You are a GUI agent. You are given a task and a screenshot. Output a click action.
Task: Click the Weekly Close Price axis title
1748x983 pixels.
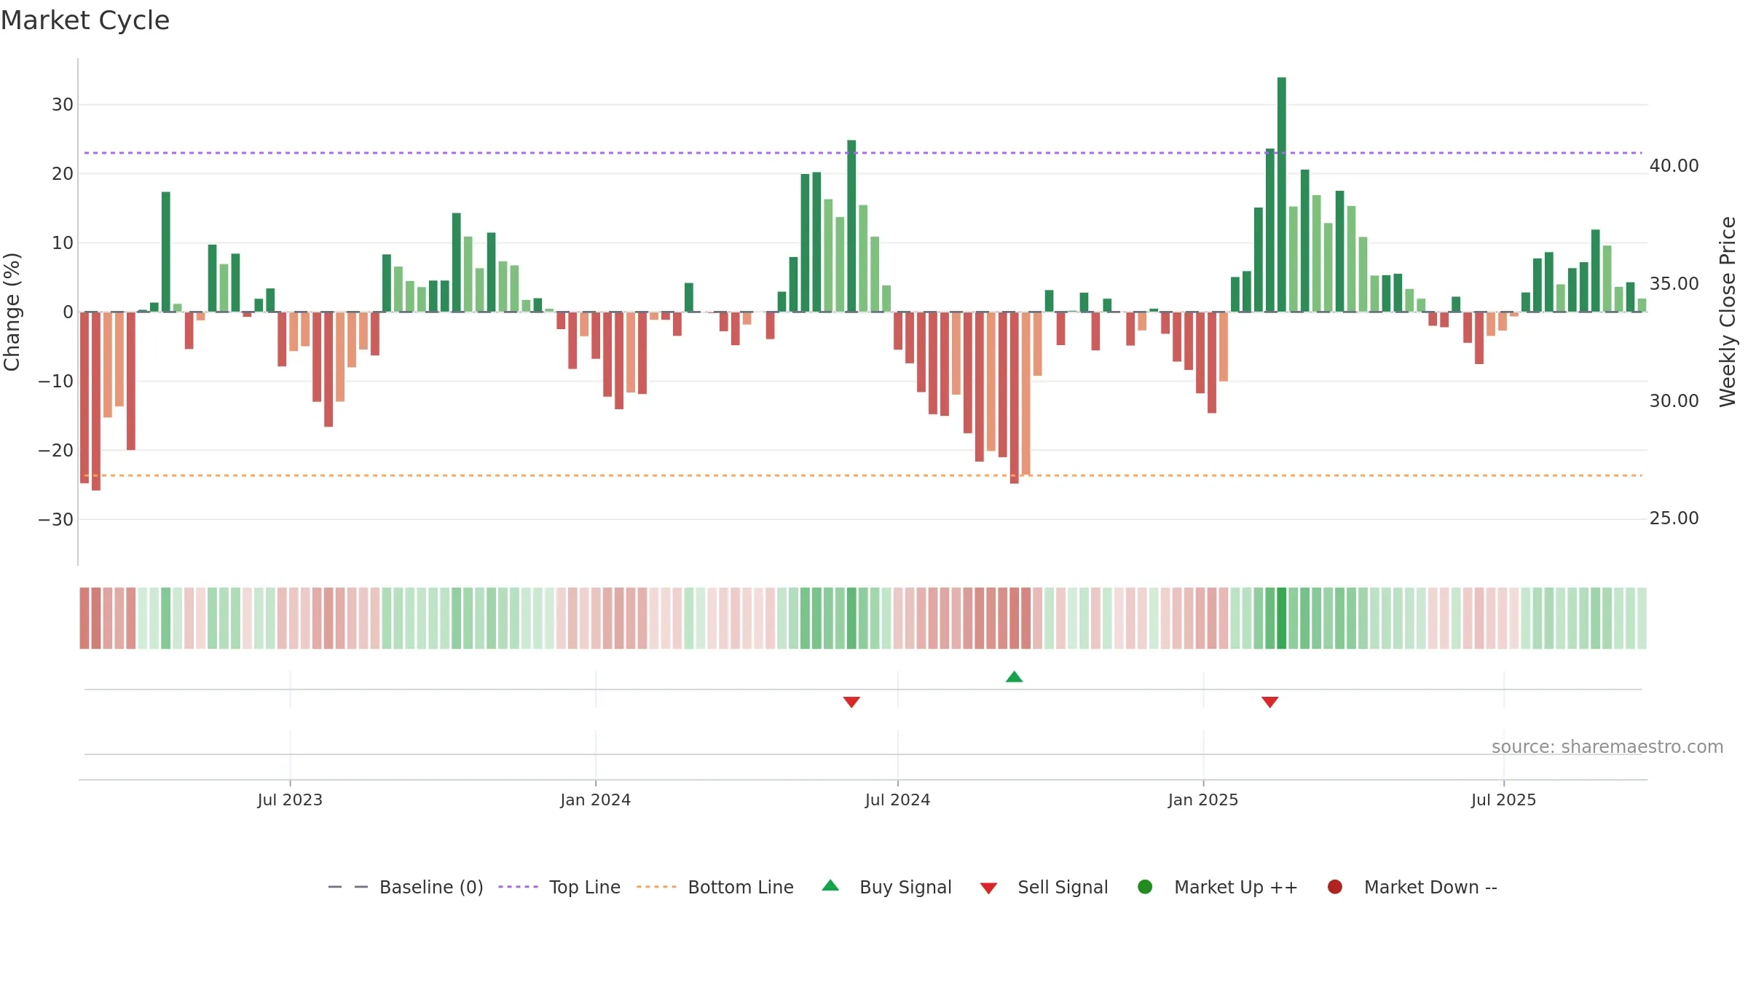(1728, 312)
